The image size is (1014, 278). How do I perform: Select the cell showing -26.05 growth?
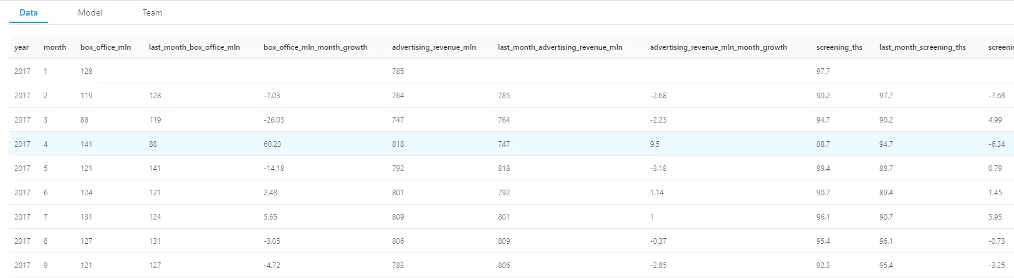pos(274,120)
